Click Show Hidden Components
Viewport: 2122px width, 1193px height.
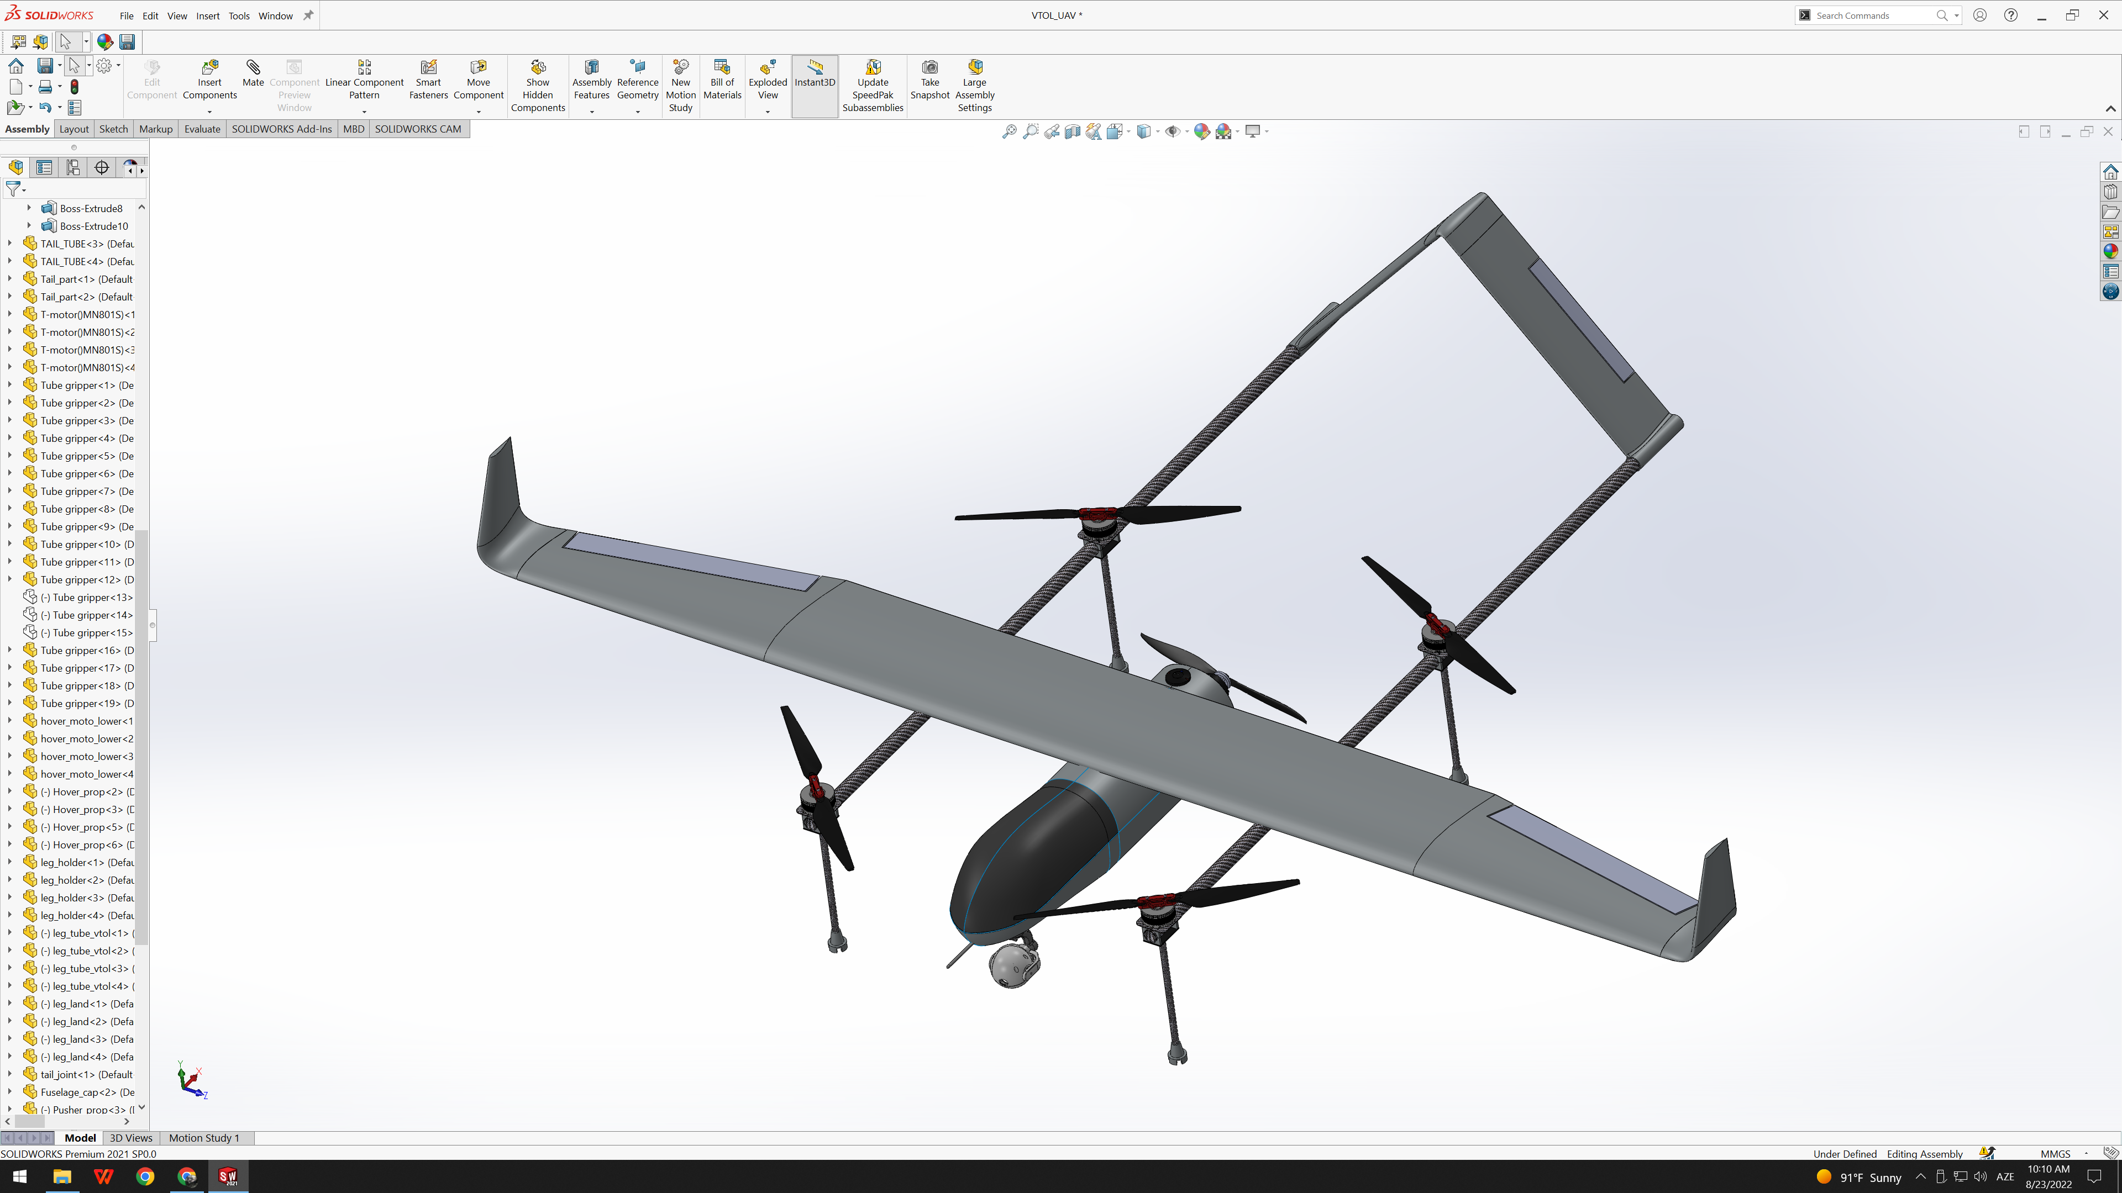538,86
